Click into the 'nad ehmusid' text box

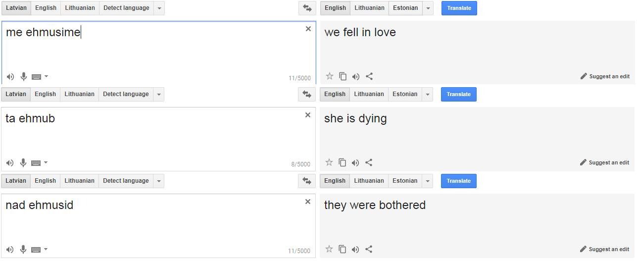pos(158,226)
